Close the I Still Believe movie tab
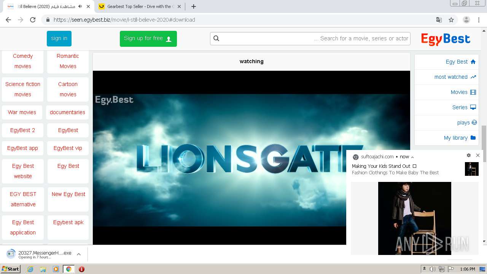487x274 pixels. 88,6
